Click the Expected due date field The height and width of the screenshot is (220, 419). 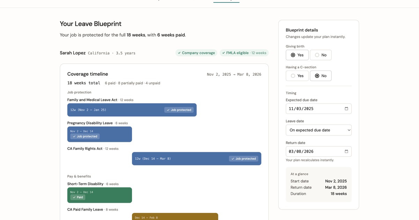(314, 109)
